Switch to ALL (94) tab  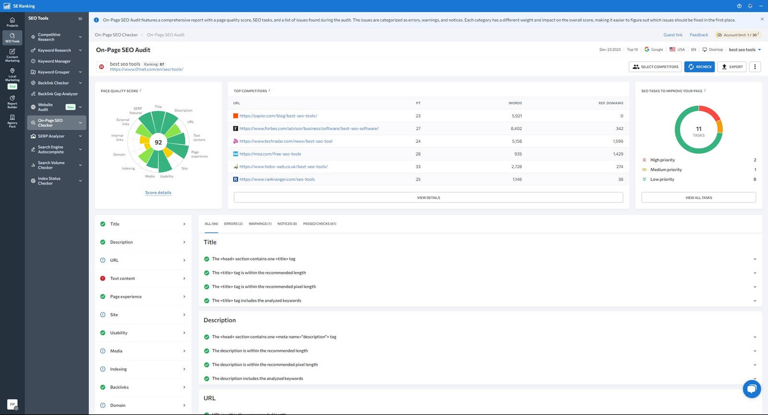[x=211, y=224]
